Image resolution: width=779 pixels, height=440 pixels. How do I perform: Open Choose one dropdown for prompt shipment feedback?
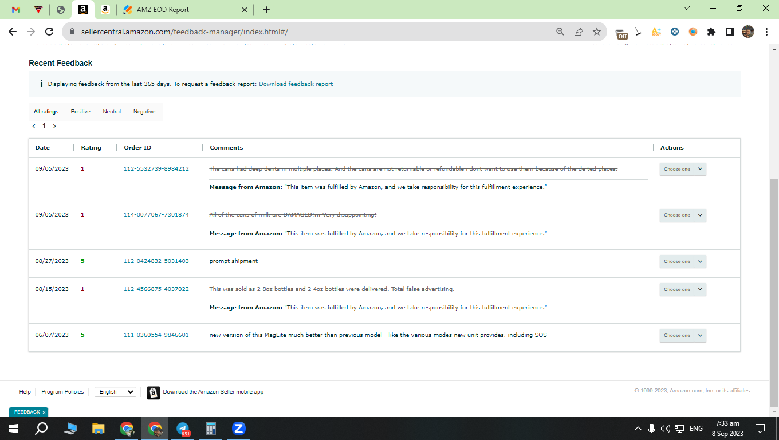click(x=683, y=261)
